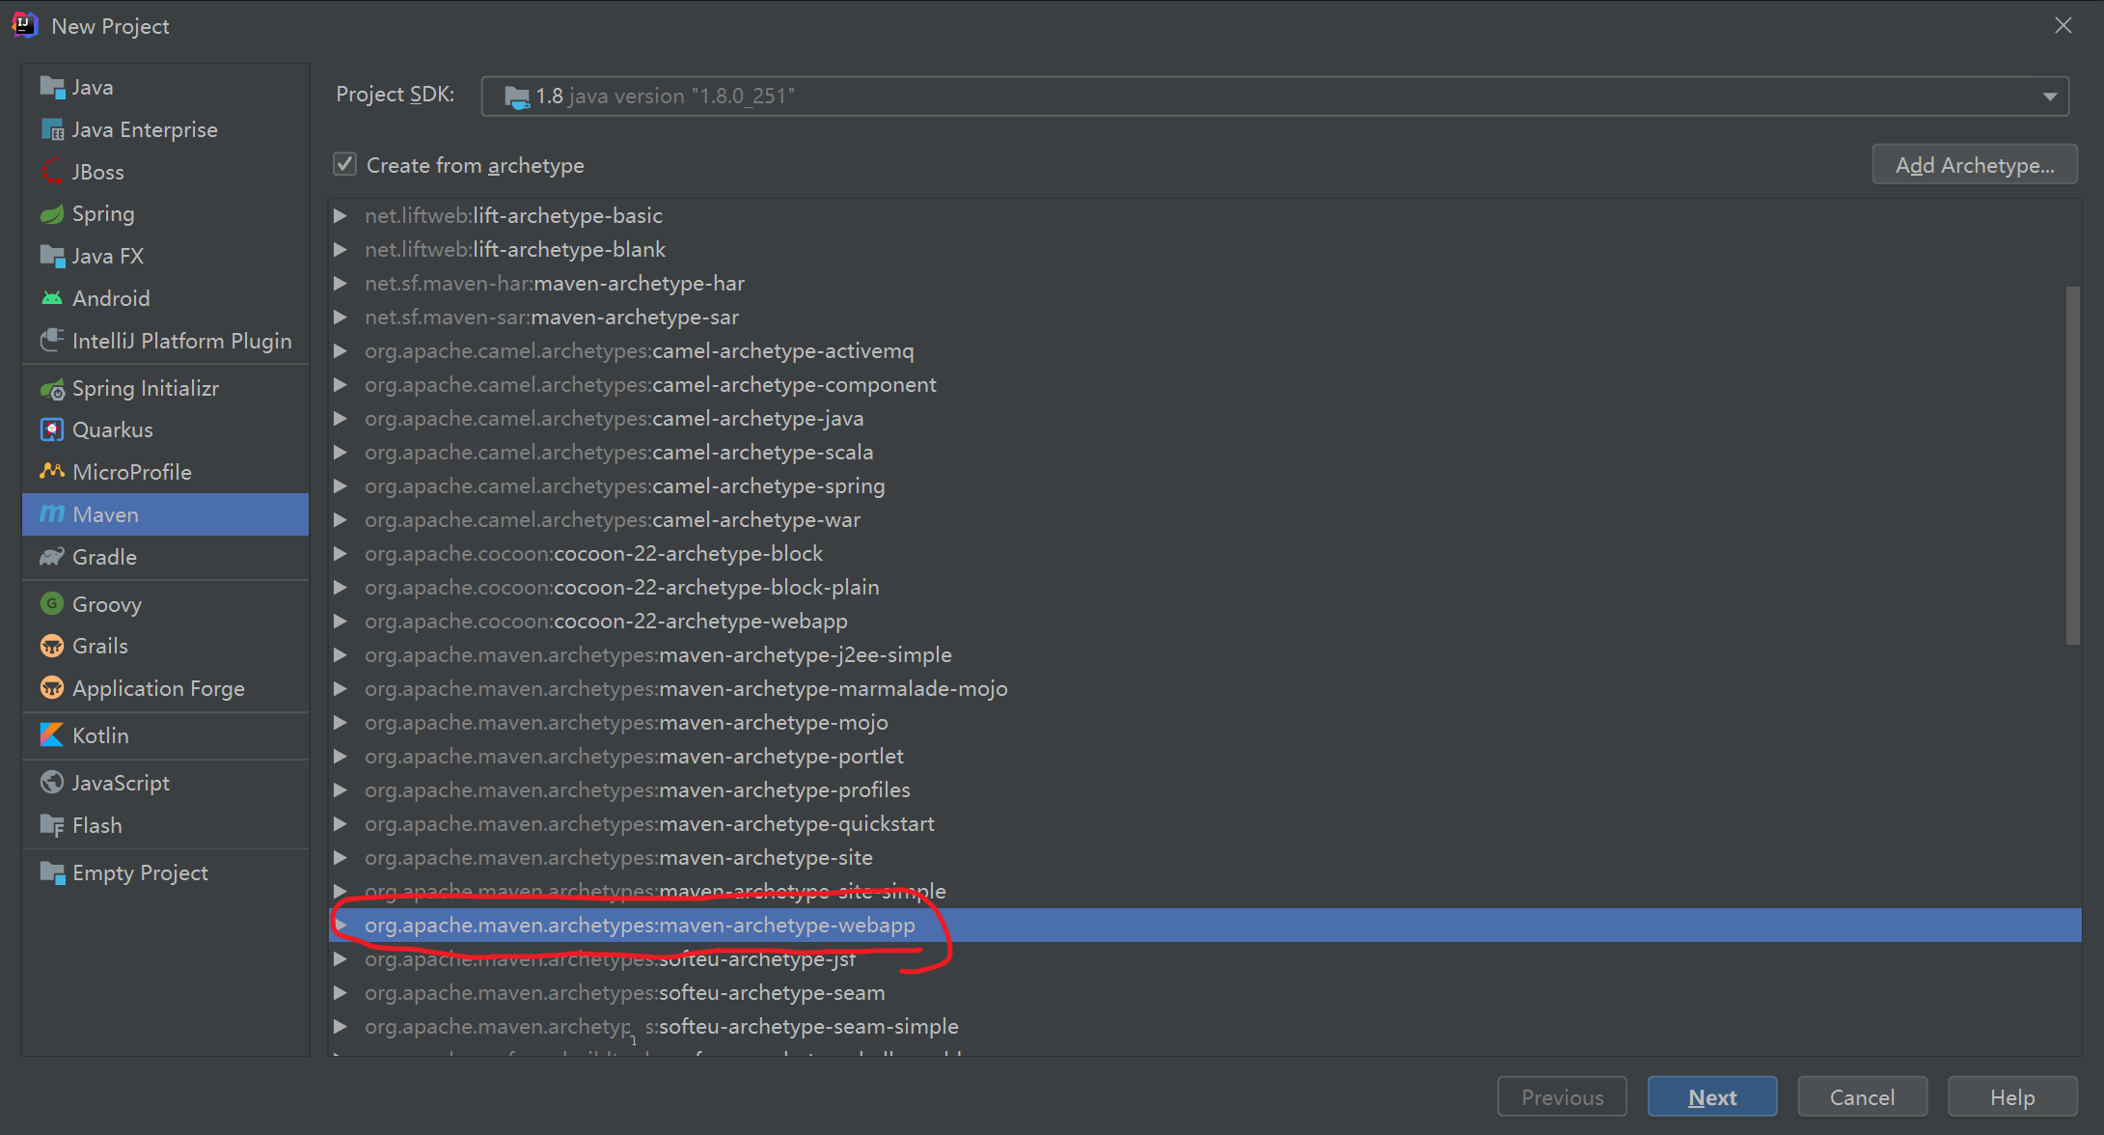The image size is (2104, 1135).
Task: Select Spring Initializr project type
Action: tap(145, 388)
